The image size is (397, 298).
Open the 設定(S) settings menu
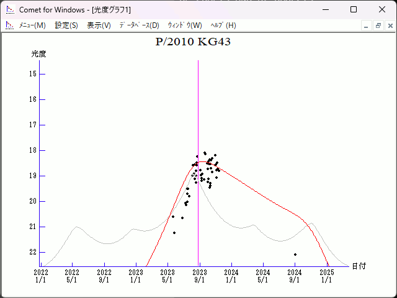click(x=66, y=25)
